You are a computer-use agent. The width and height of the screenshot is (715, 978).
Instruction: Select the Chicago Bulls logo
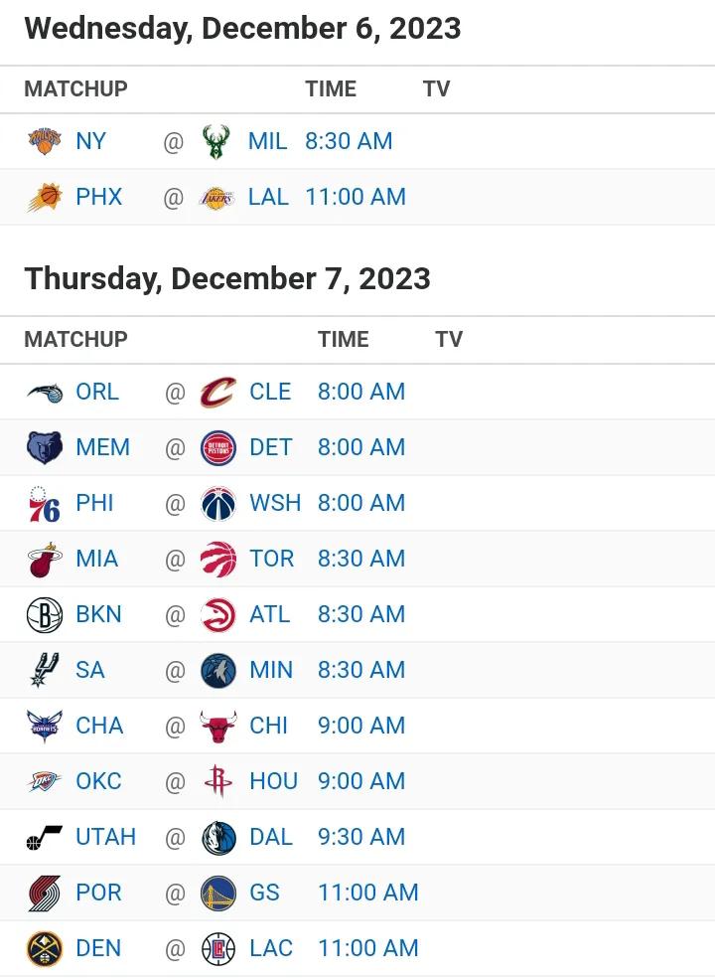(218, 726)
